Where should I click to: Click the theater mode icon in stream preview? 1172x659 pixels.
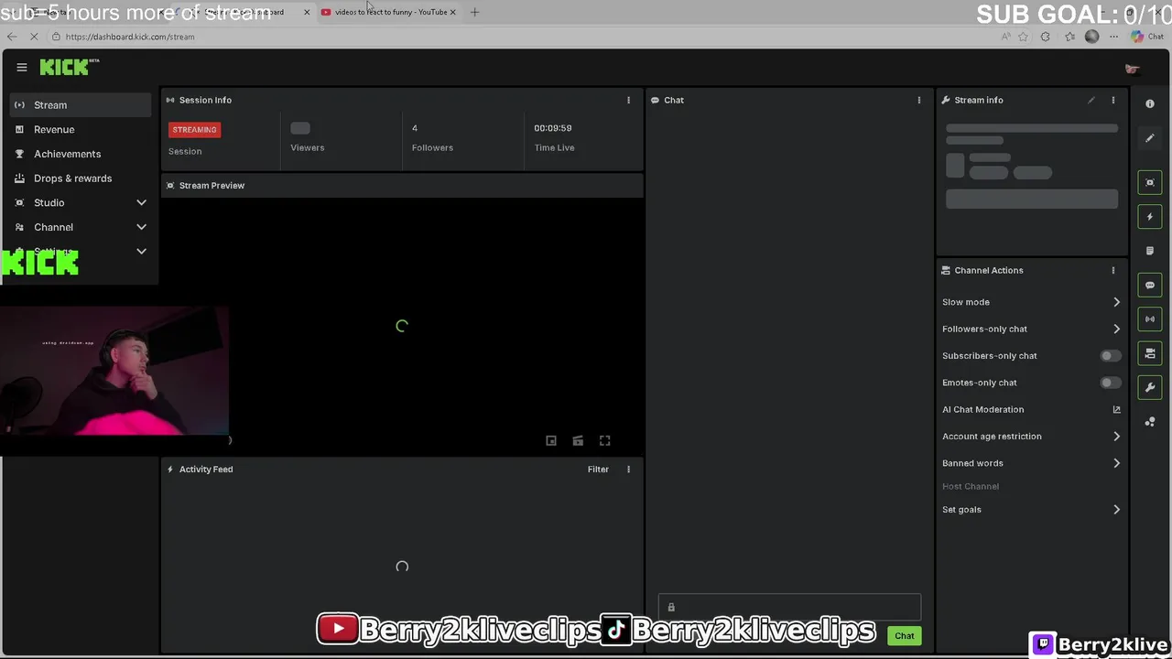(x=578, y=440)
